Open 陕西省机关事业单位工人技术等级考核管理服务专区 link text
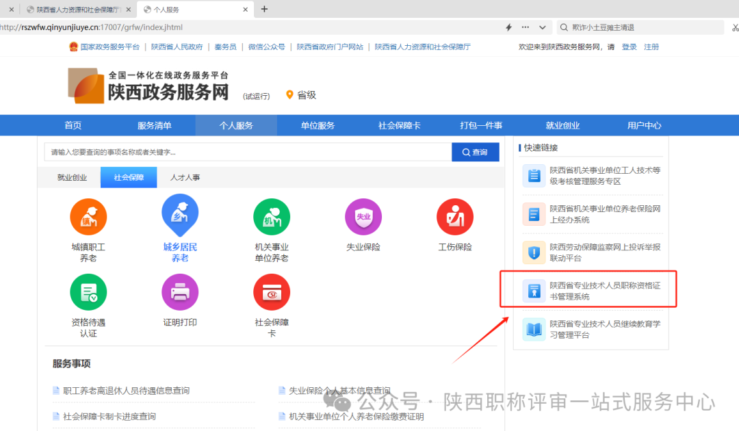The image size is (739, 431). pos(605,176)
